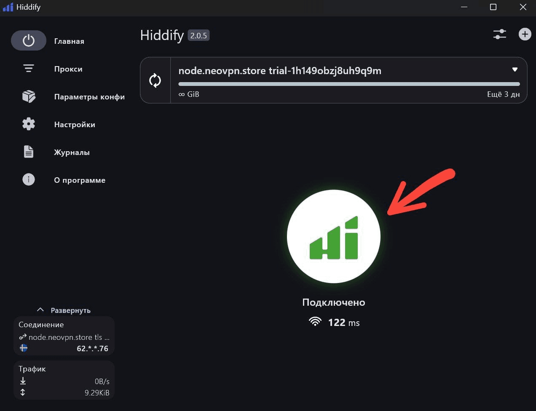The height and width of the screenshot is (411, 536).
Task: Click the profile refresh icon on the subscription card
Action: click(155, 80)
